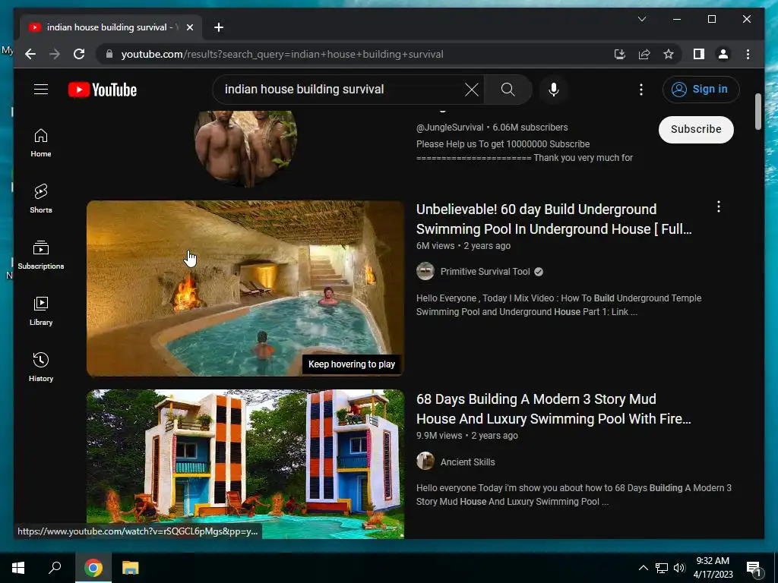Select the indian house building survival tab

111,27
